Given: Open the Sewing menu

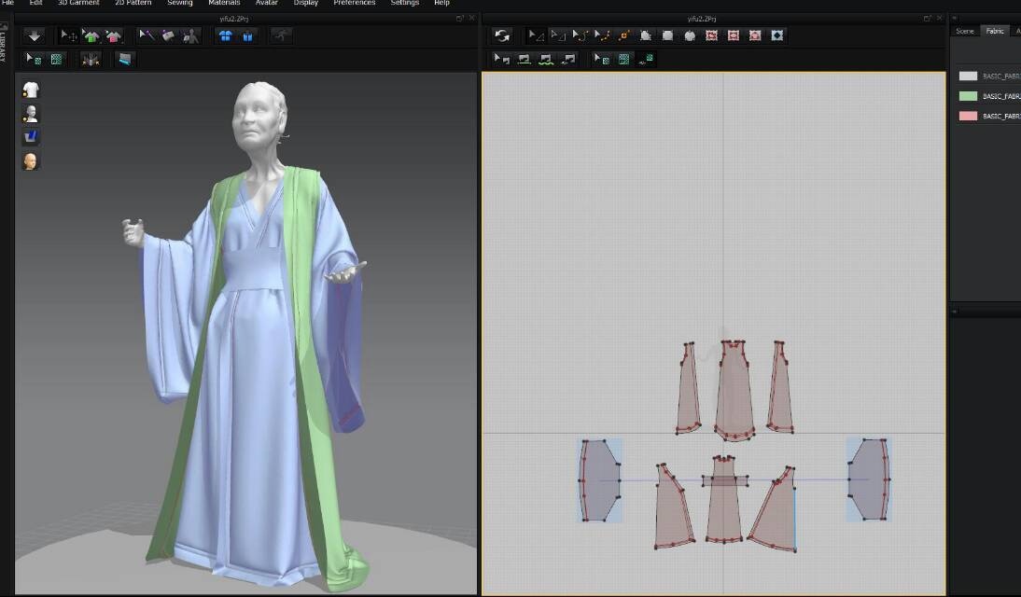Looking at the screenshot, I should coord(179,4).
